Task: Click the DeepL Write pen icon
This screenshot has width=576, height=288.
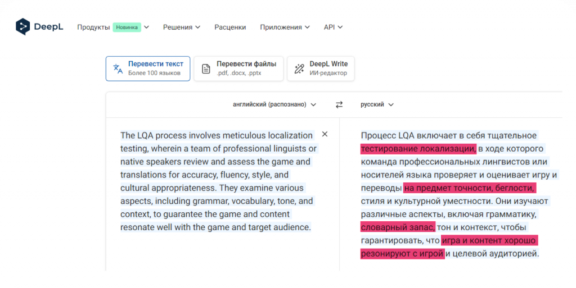Action: [x=299, y=68]
